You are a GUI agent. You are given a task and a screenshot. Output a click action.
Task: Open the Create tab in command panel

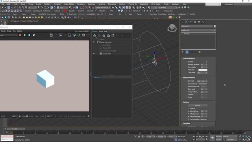pos(182,22)
